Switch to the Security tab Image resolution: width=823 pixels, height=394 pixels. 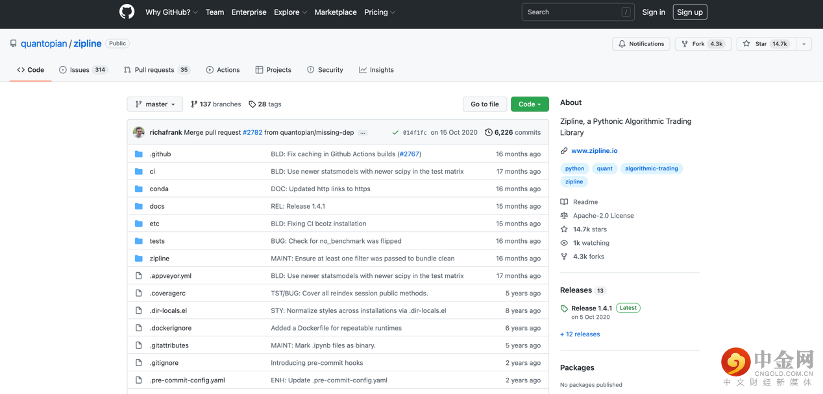click(x=325, y=70)
